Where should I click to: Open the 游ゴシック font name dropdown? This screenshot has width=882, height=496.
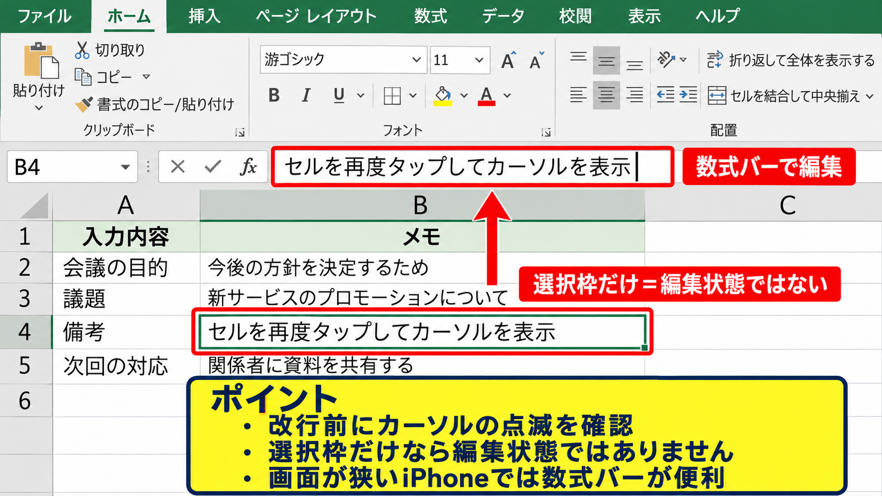416,60
